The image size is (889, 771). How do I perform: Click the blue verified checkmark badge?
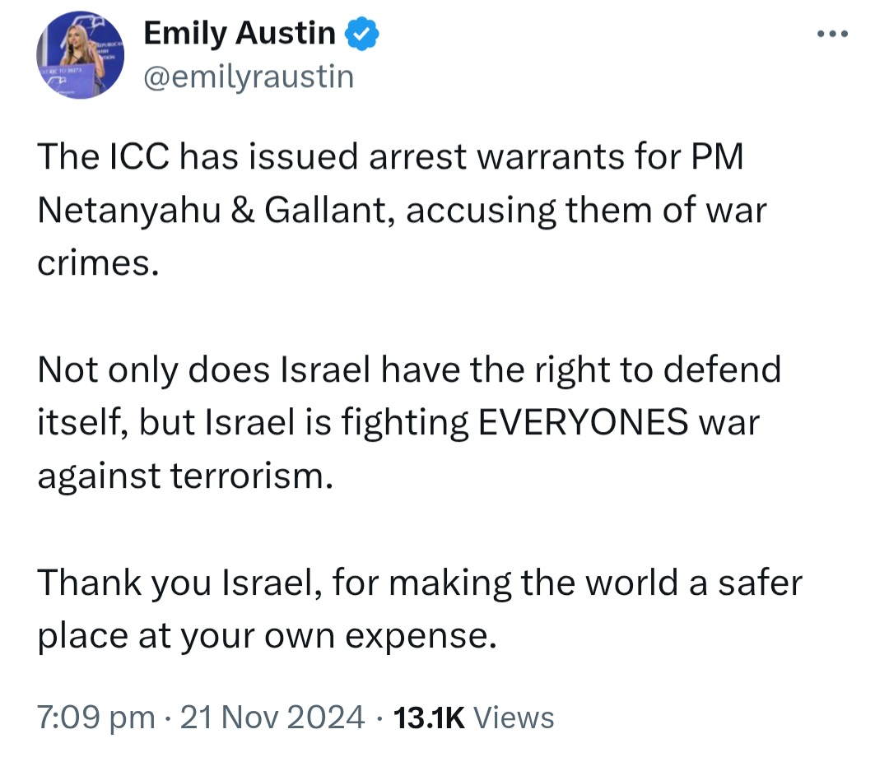(x=361, y=34)
